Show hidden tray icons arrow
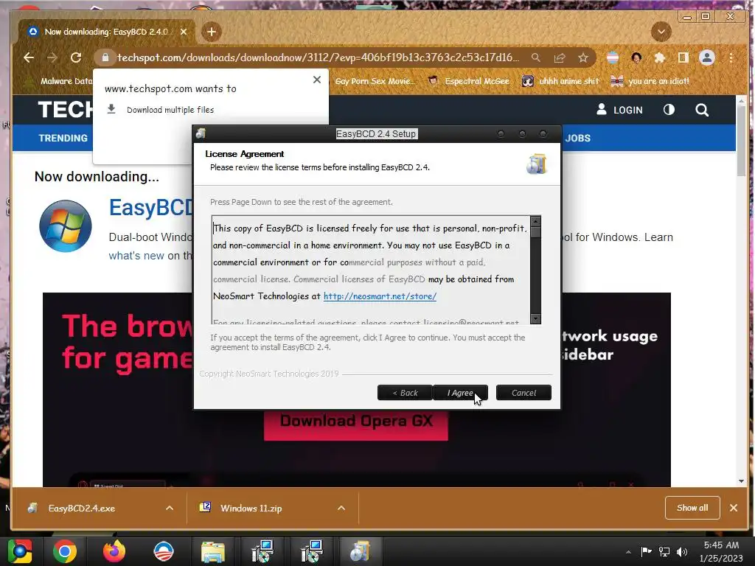Image resolution: width=755 pixels, height=566 pixels. click(x=628, y=552)
